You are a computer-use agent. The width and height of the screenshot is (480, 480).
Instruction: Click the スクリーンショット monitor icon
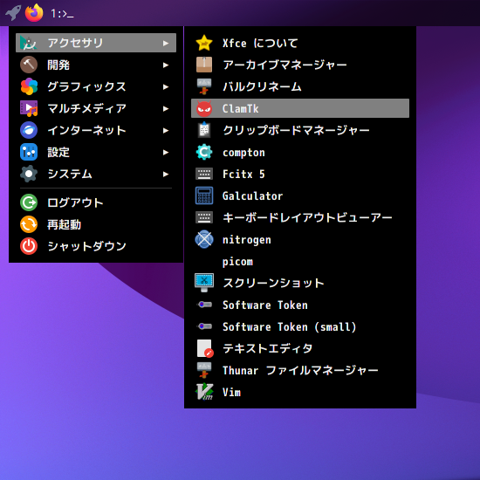pos(204,283)
